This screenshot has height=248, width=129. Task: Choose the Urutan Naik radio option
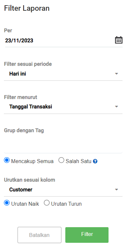click(x=7, y=203)
